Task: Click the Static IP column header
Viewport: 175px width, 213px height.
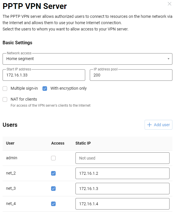Action: [x=83, y=143]
